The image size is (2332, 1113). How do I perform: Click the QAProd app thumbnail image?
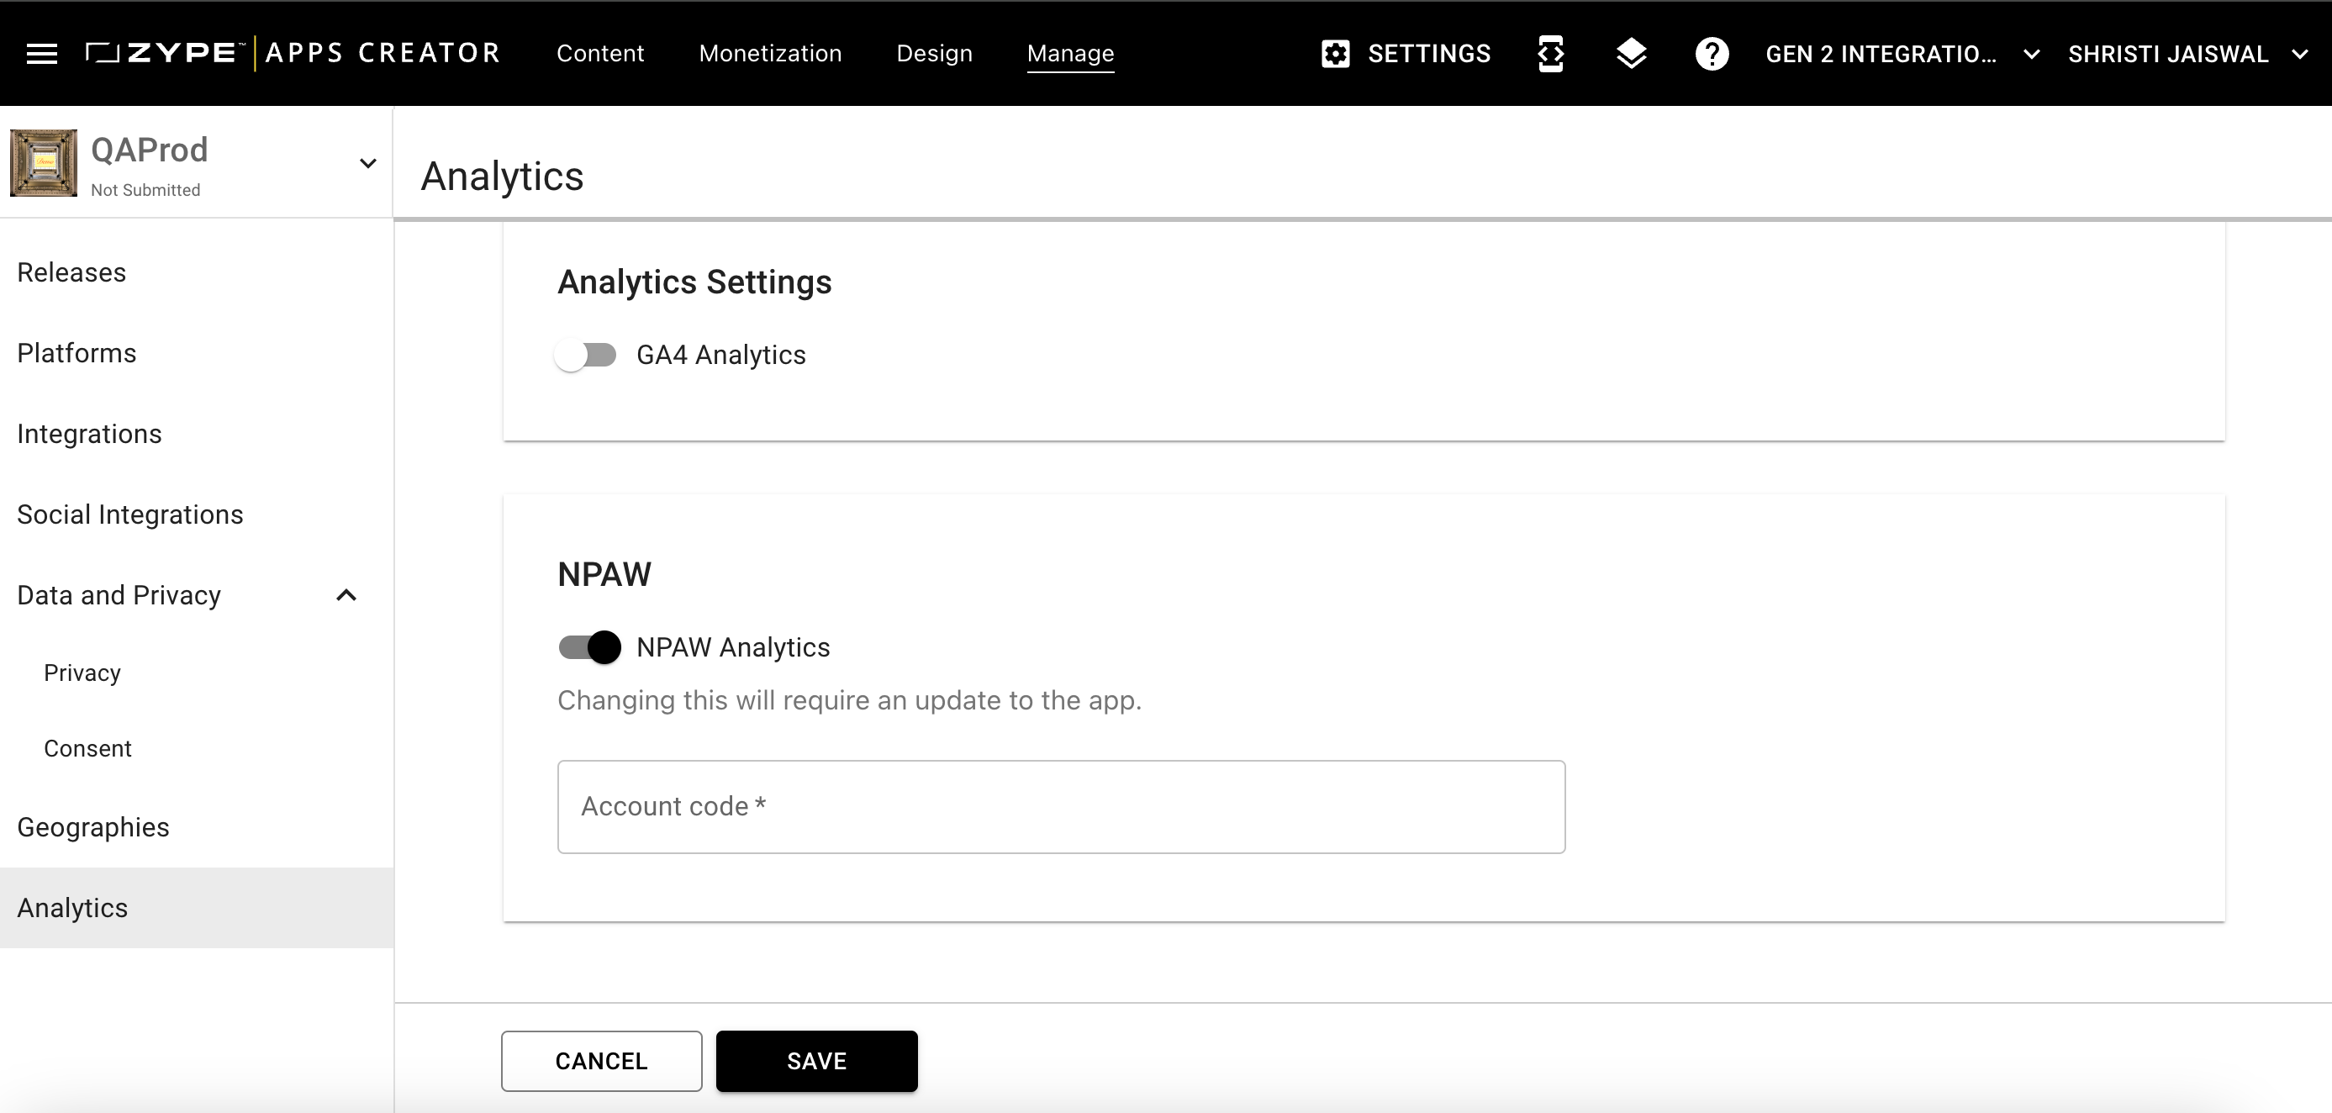point(44,163)
